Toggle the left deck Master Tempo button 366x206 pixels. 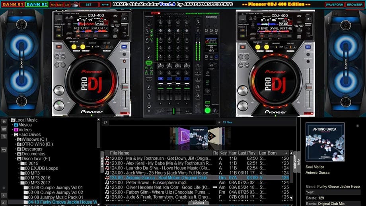point(124,61)
